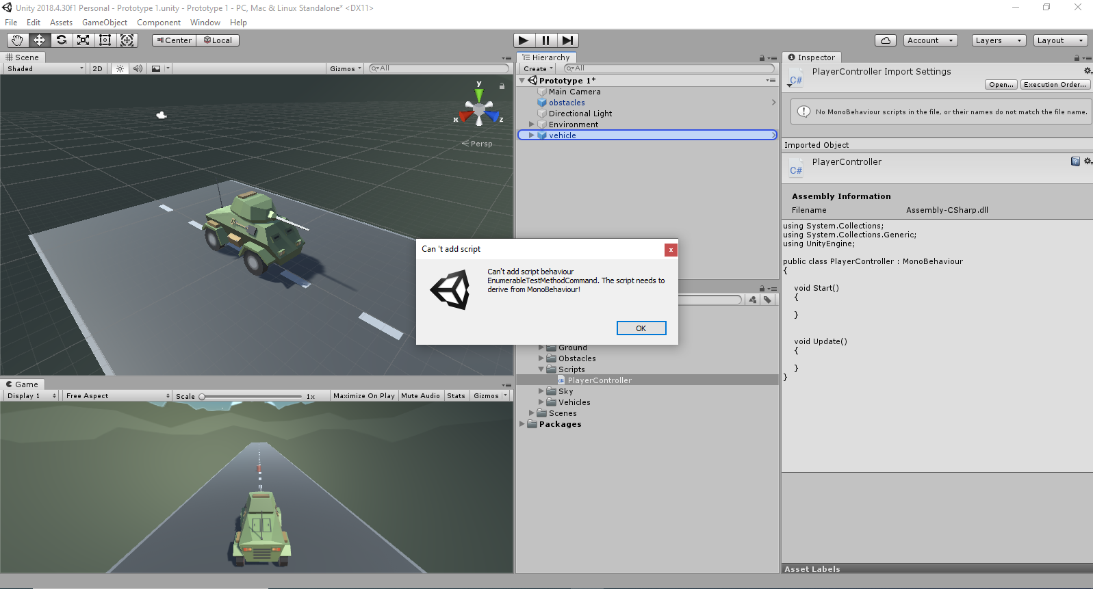Collapse the Scripts folder
The height and width of the screenshot is (589, 1093).
pyautogui.click(x=541, y=369)
